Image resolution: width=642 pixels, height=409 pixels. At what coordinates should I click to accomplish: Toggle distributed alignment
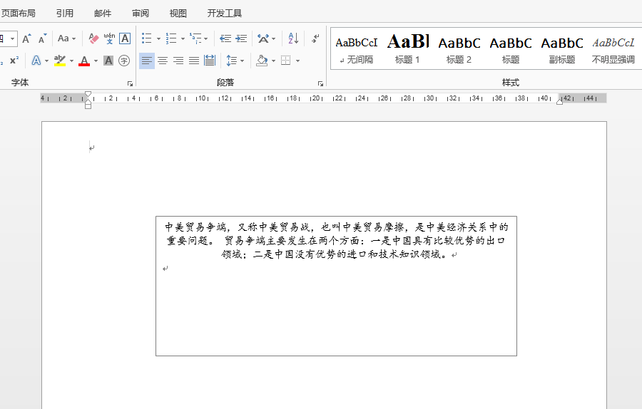pos(209,61)
